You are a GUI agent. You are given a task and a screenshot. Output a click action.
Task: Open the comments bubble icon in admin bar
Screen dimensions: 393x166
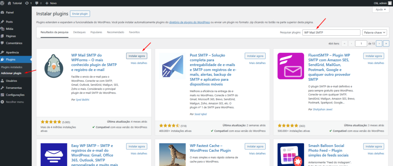tap(37, 3)
